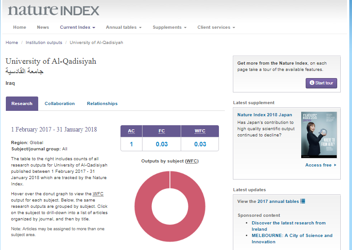Click the Start tour button

(x=321, y=83)
